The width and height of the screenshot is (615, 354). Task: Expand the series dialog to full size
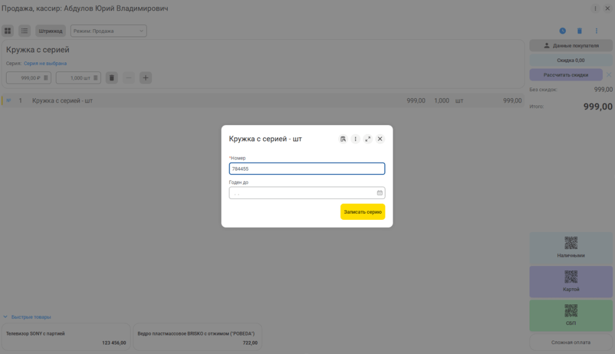coord(368,139)
